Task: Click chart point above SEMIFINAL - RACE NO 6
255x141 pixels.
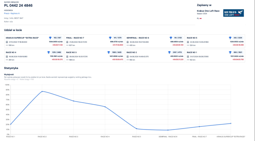Action: (x=168, y=130)
